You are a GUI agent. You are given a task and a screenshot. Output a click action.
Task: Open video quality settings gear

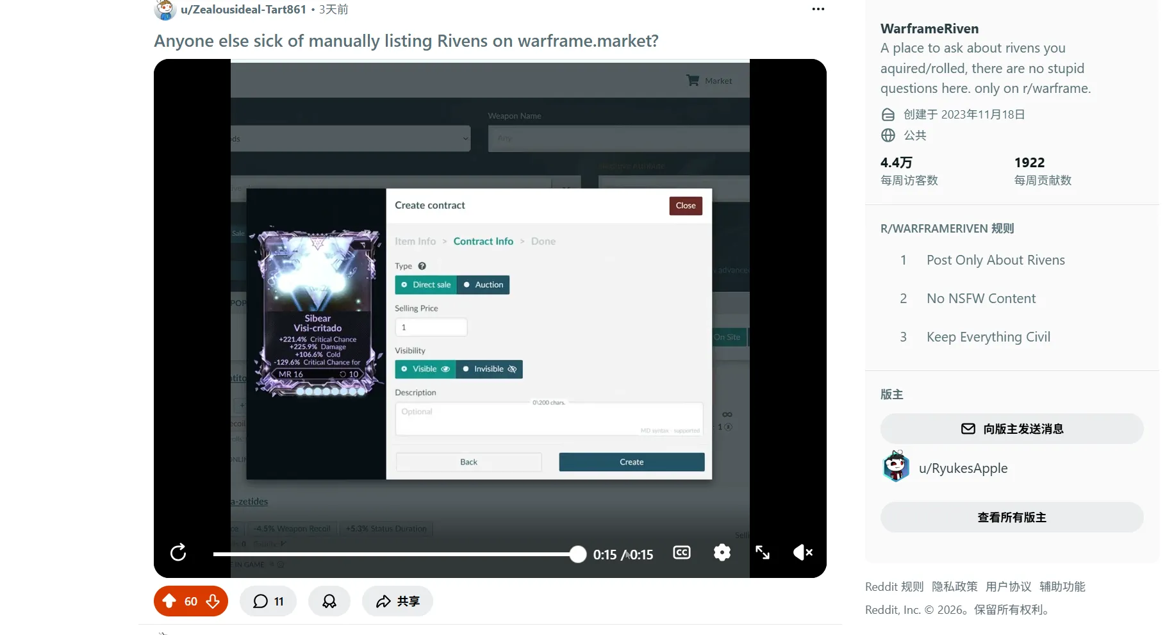pos(722,552)
